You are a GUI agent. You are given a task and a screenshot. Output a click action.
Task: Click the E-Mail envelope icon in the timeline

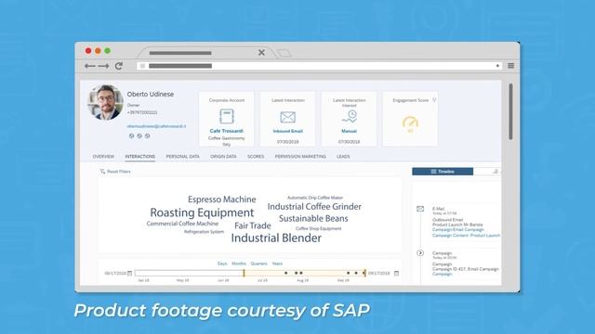pyautogui.click(x=420, y=209)
